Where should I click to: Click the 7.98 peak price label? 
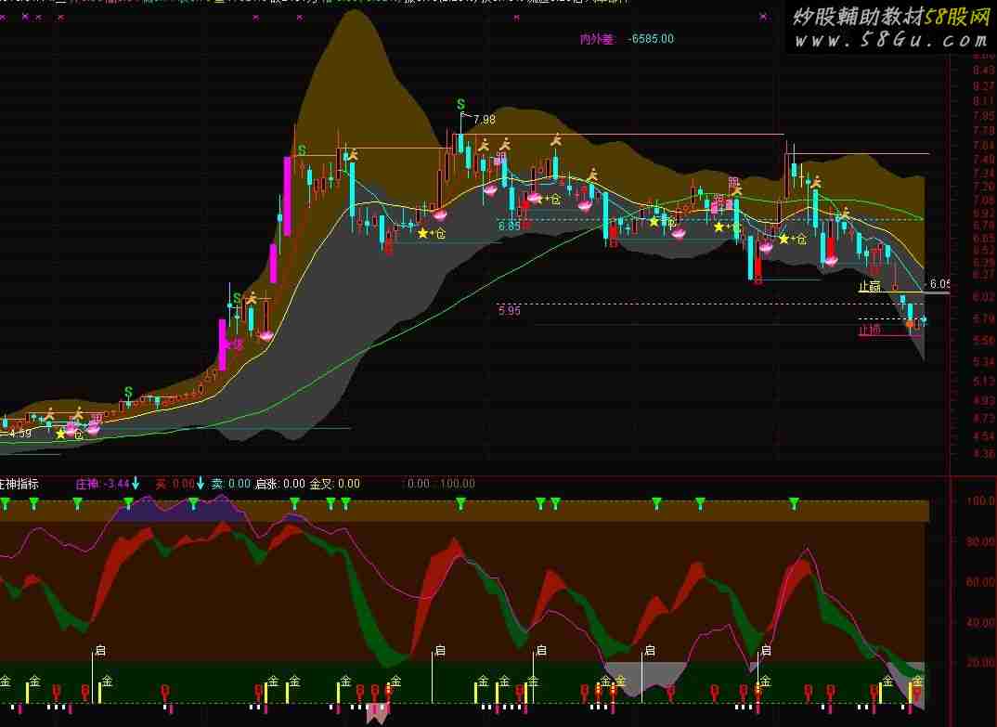[x=484, y=120]
